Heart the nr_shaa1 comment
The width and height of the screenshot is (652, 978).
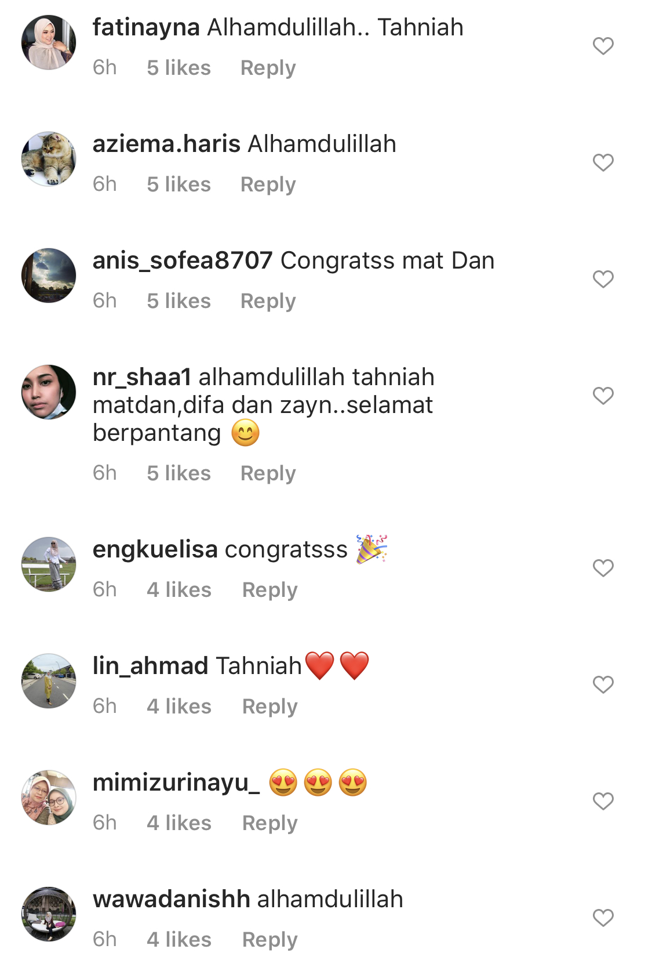pyautogui.click(x=603, y=396)
